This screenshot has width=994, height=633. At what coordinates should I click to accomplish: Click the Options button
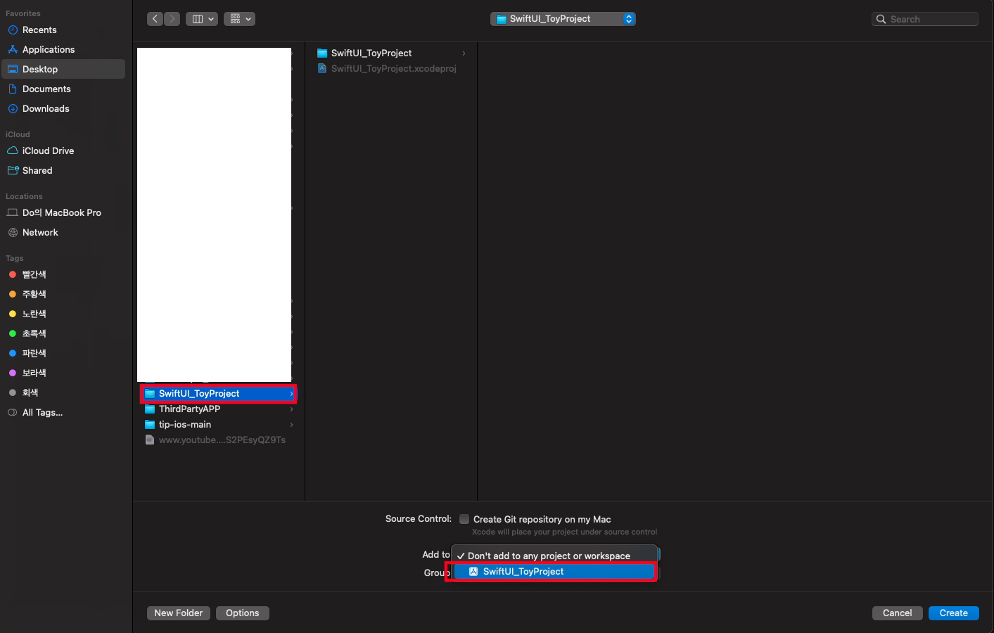click(x=242, y=613)
